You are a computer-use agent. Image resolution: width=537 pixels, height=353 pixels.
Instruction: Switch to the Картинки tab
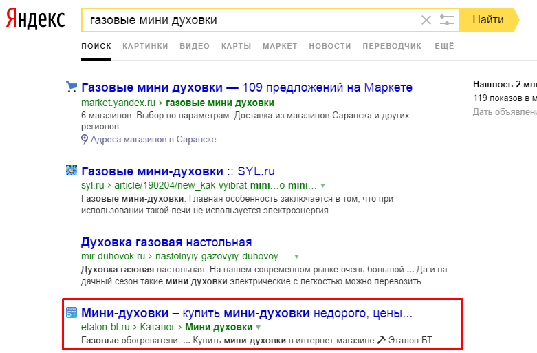(x=145, y=46)
